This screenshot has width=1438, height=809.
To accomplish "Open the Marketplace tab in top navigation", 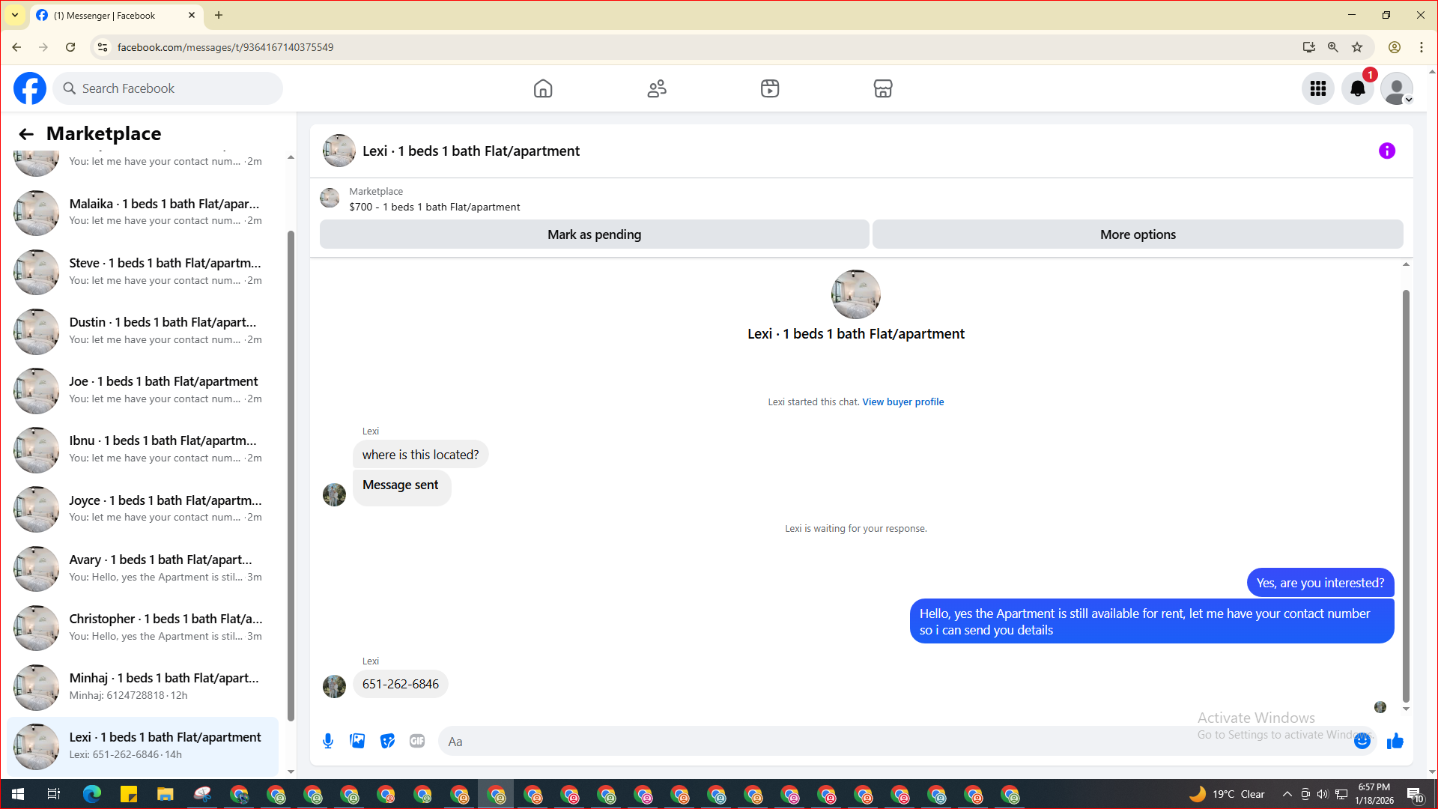I will click(883, 88).
